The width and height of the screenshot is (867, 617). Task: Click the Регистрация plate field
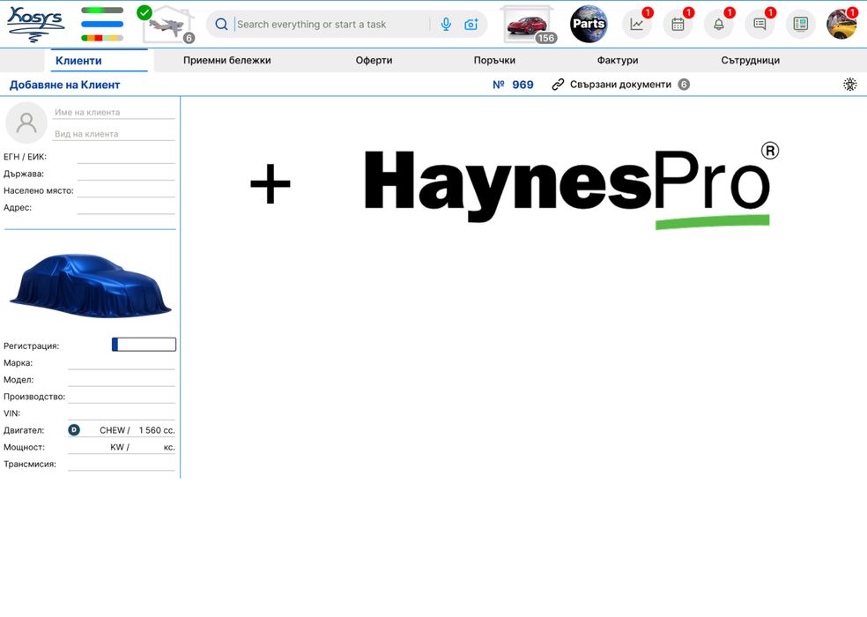point(144,345)
